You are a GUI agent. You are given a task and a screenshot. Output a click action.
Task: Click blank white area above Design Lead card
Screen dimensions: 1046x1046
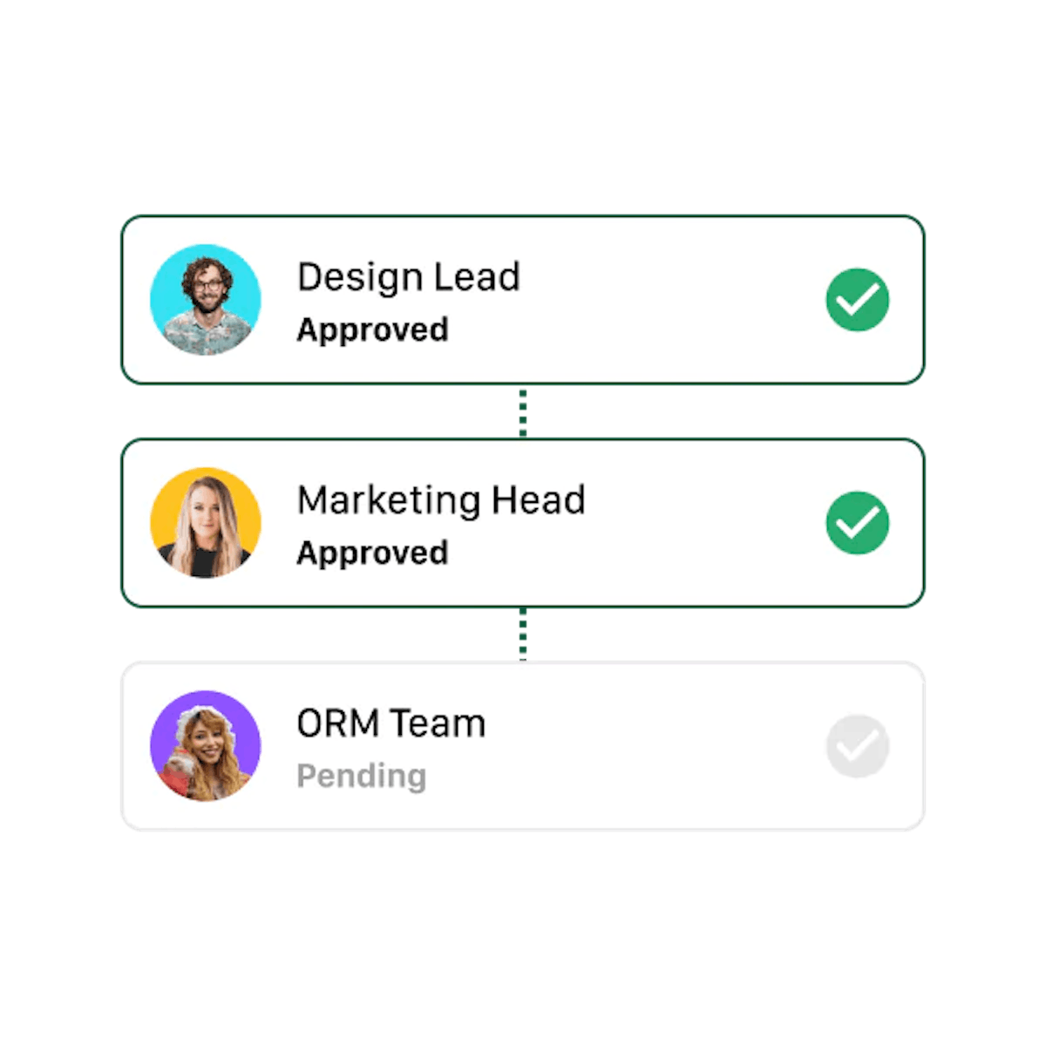coord(523,105)
